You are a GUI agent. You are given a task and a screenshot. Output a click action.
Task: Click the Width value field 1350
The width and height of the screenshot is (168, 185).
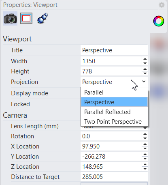[111, 61]
